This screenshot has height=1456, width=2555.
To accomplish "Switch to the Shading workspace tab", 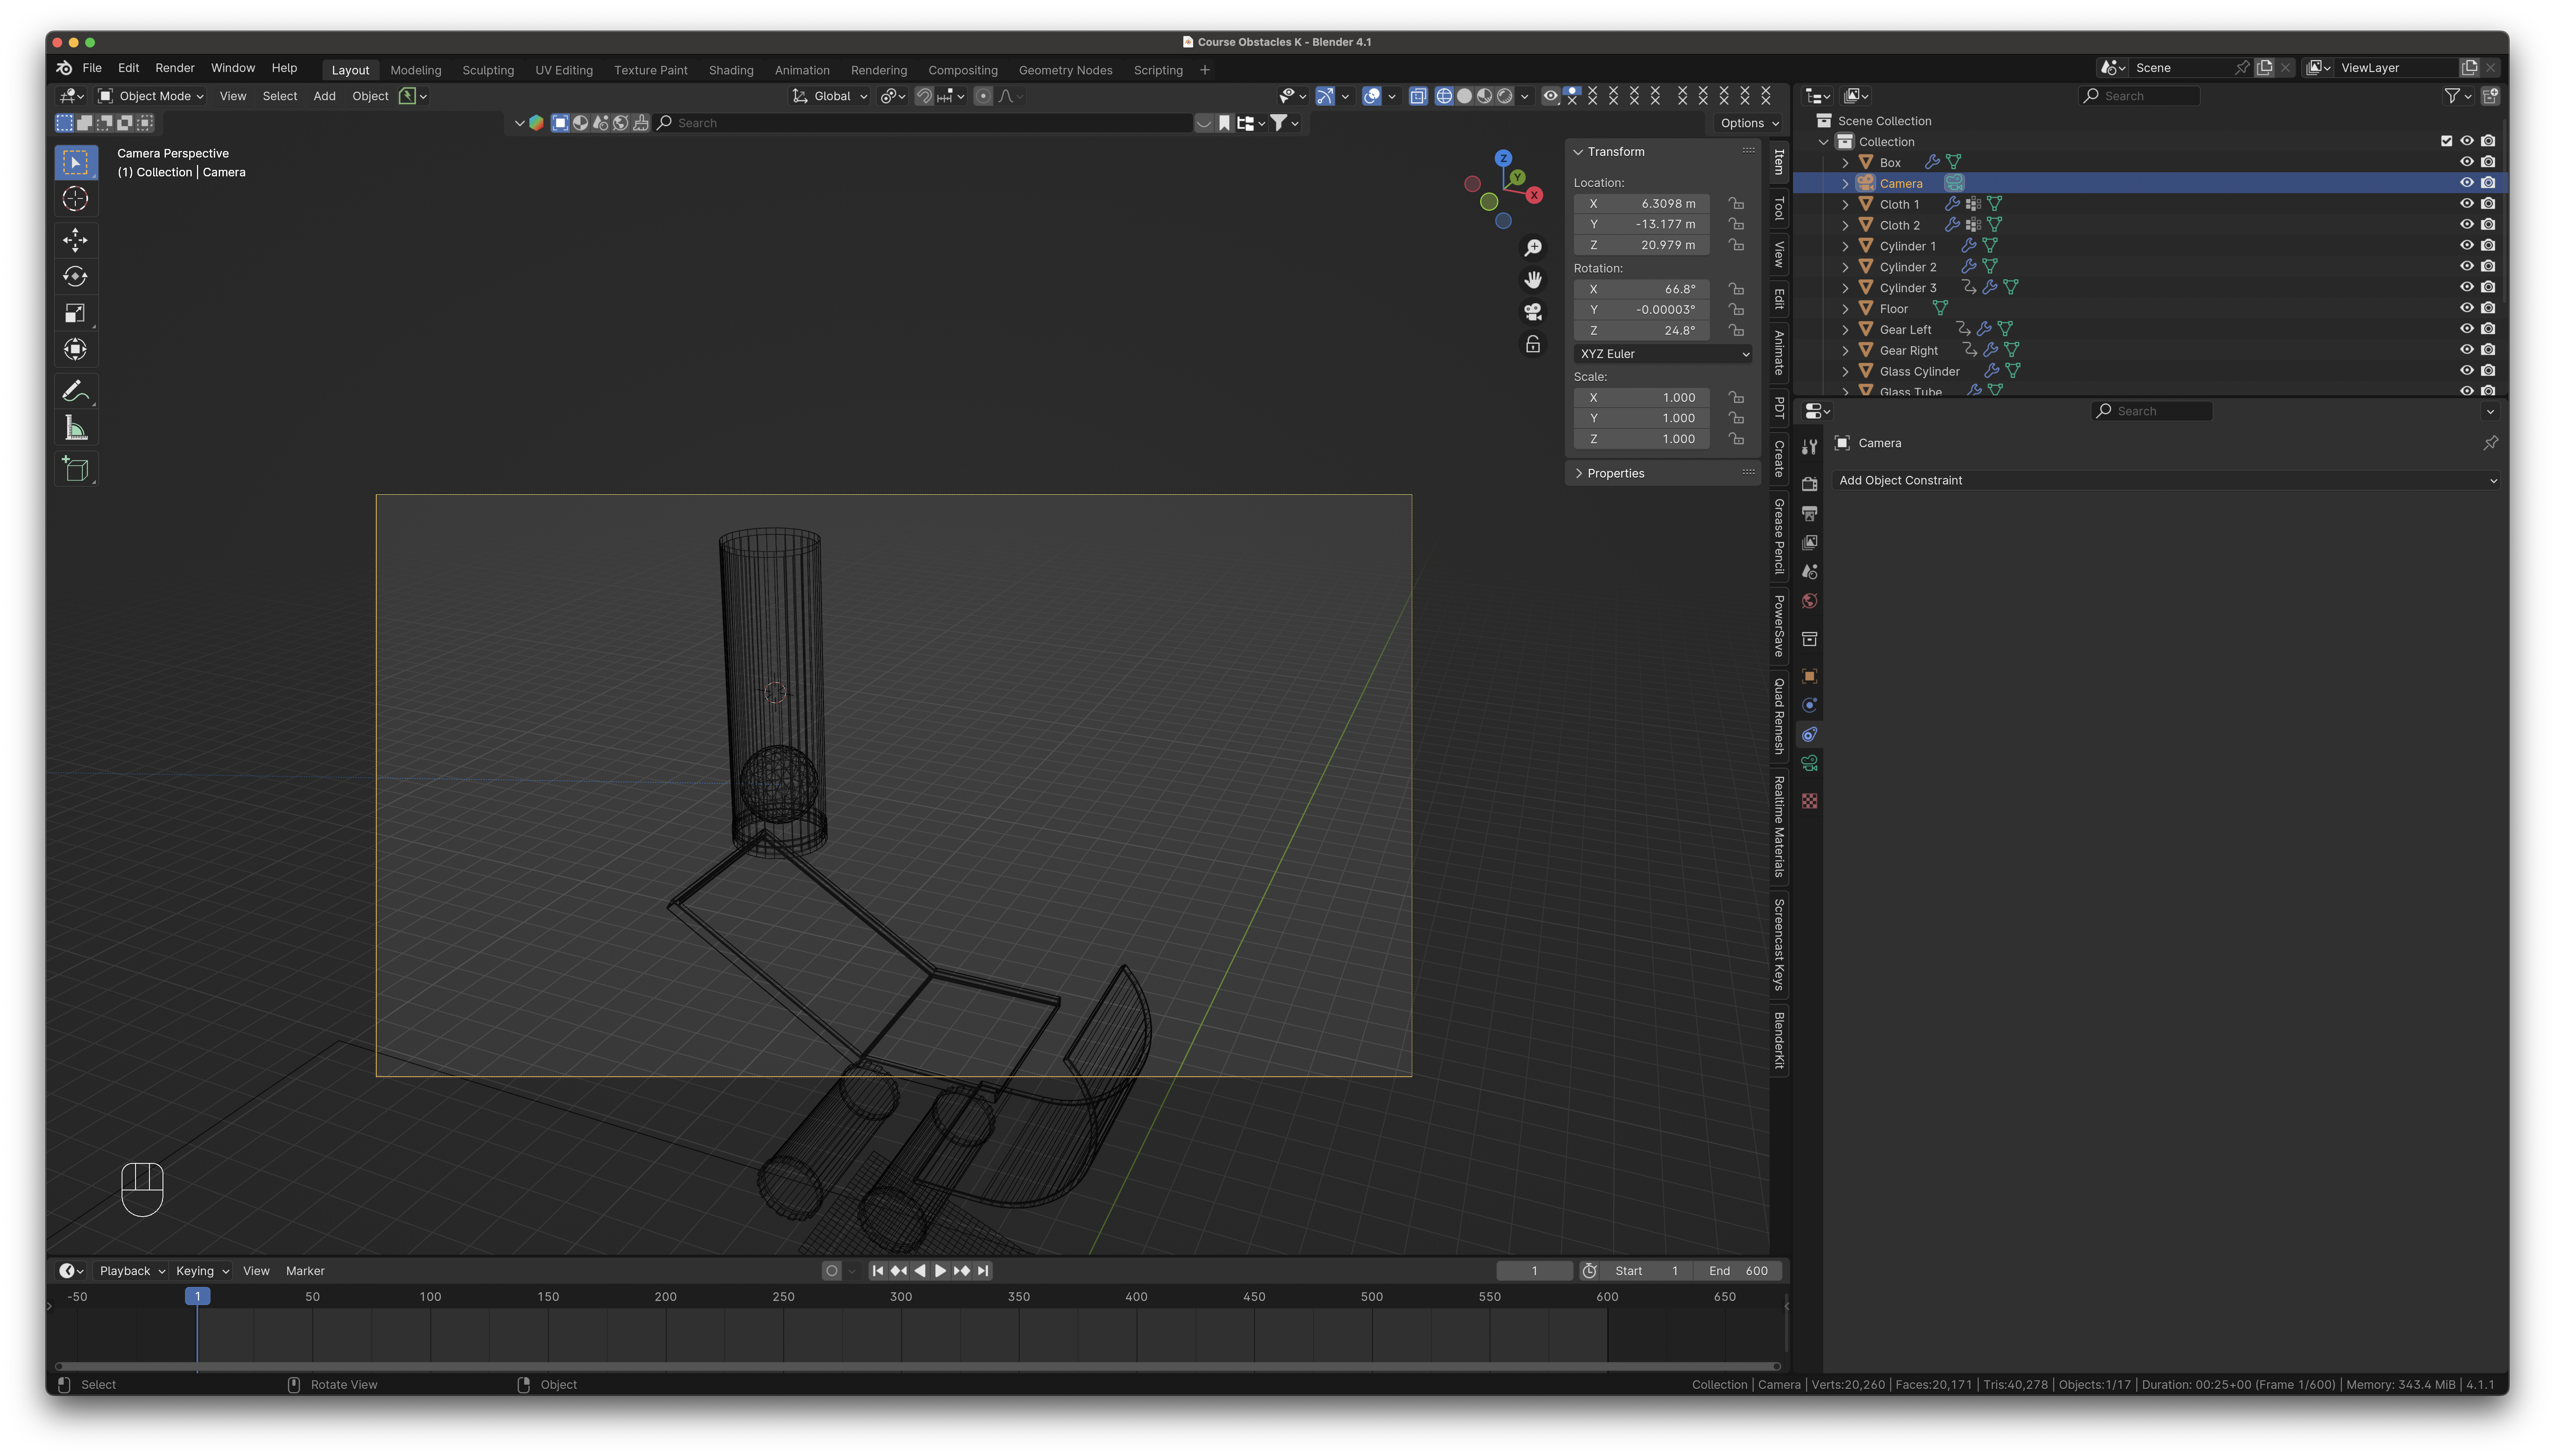I will click(x=731, y=70).
